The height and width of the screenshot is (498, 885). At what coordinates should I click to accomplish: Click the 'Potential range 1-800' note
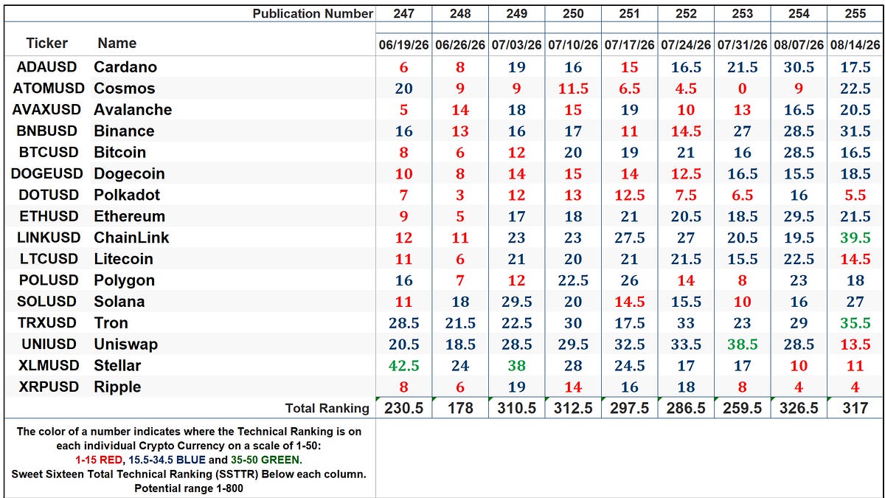[x=189, y=488]
